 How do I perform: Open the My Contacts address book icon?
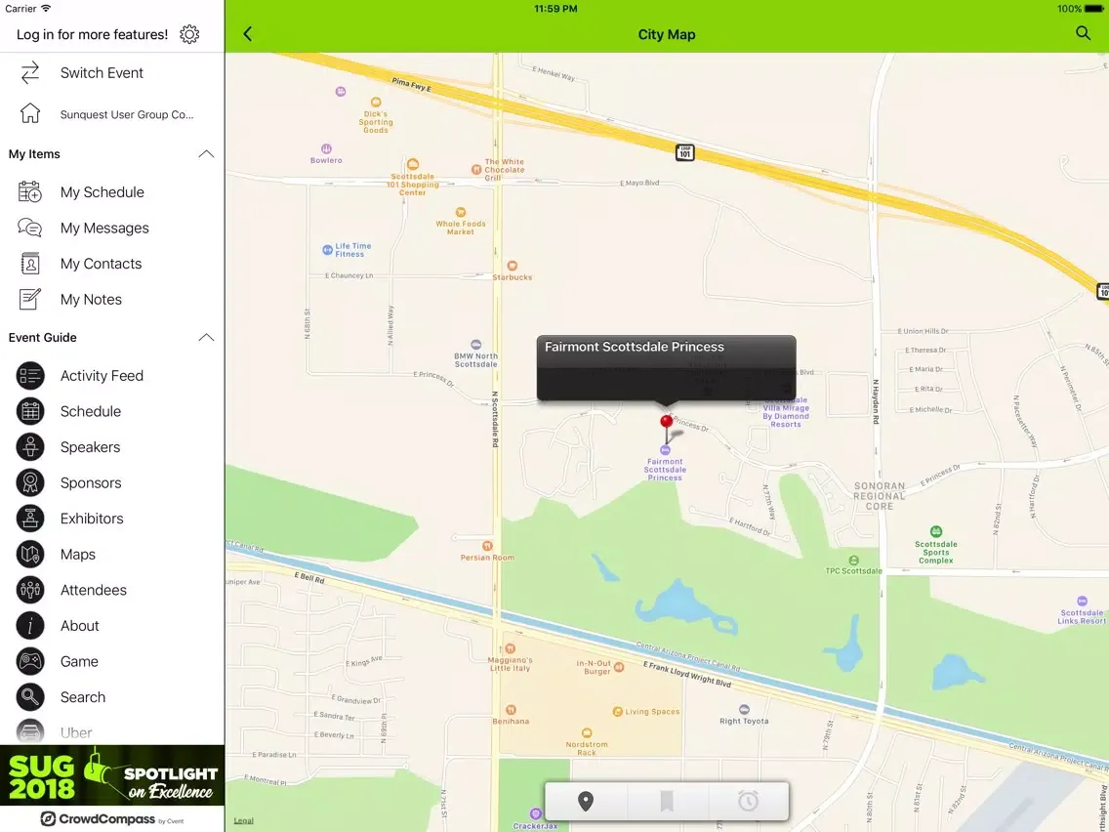(29, 264)
